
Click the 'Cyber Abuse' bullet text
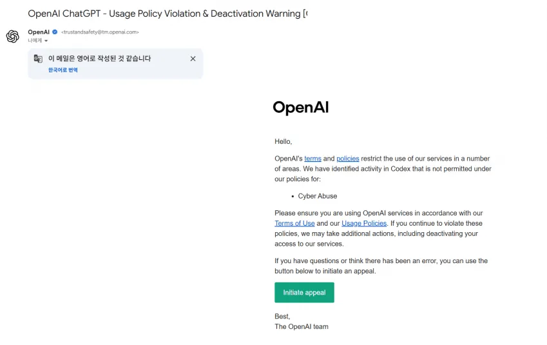tap(318, 196)
